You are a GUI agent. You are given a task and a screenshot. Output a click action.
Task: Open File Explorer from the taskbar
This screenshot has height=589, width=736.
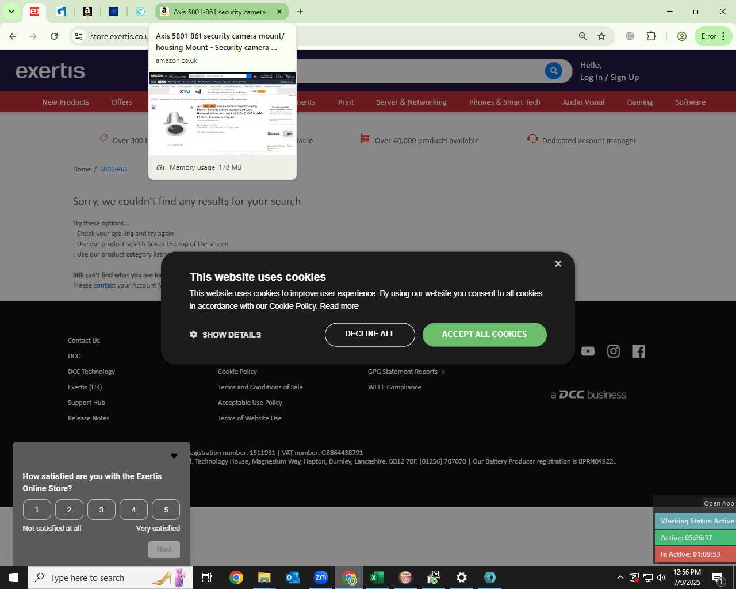point(264,577)
